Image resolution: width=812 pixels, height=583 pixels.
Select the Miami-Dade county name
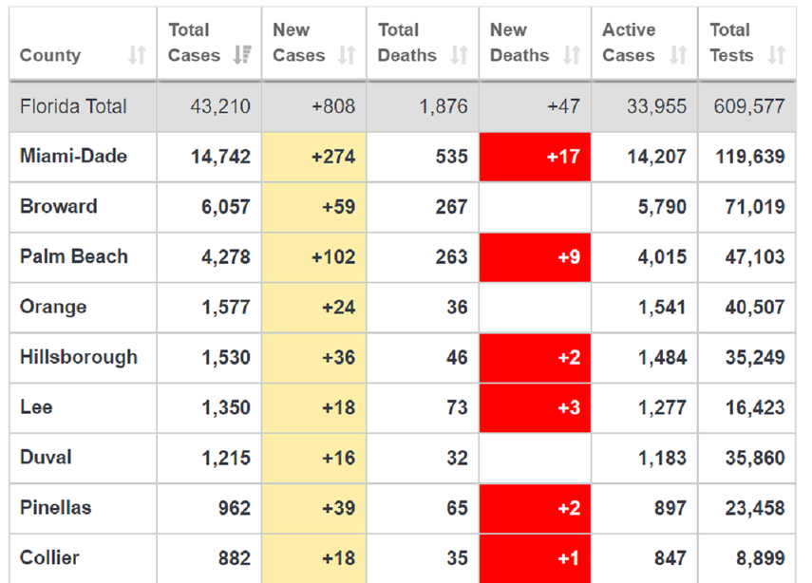(73, 156)
